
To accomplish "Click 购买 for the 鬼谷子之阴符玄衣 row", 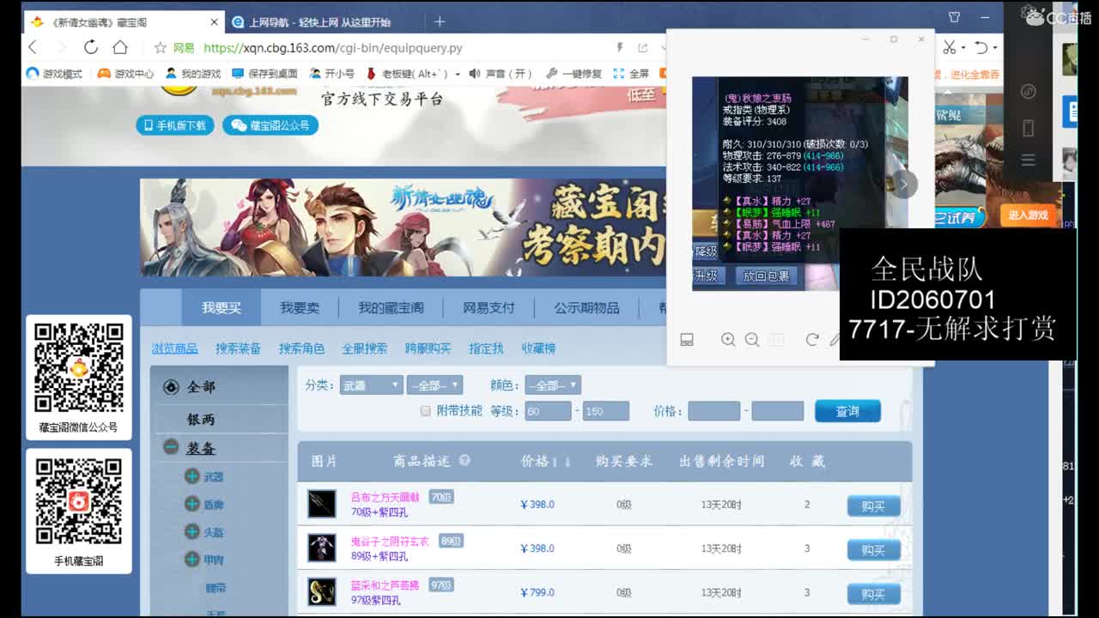I will (873, 550).
